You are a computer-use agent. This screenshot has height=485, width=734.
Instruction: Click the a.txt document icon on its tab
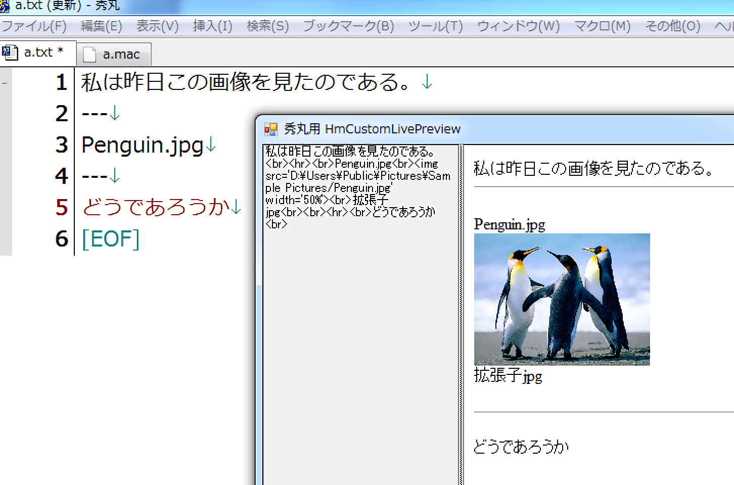(x=10, y=53)
